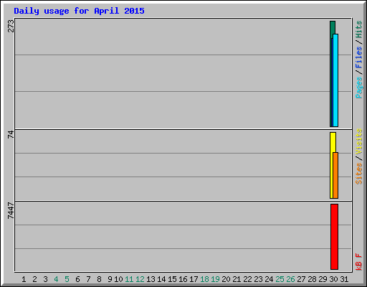Viewport: 367px width, 287px height.
Task: Click day 10 on the x-axis
Action: pyautogui.click(x=118, y=279)
